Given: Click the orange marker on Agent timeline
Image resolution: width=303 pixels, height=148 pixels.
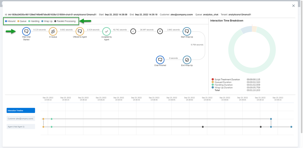Looking at the screenshot, I should [43, 127].
